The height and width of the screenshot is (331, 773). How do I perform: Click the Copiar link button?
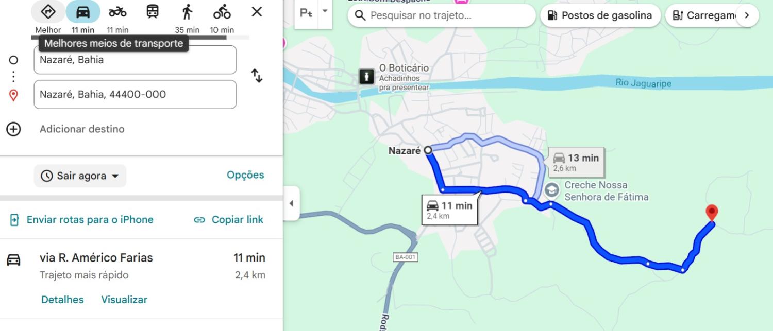click(228, 220)
